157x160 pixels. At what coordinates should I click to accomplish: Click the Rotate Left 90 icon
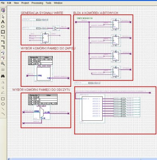(3, 92)
